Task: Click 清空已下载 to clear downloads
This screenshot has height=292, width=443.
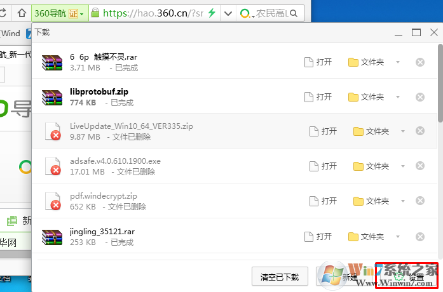Action: [x=280, y=277]
